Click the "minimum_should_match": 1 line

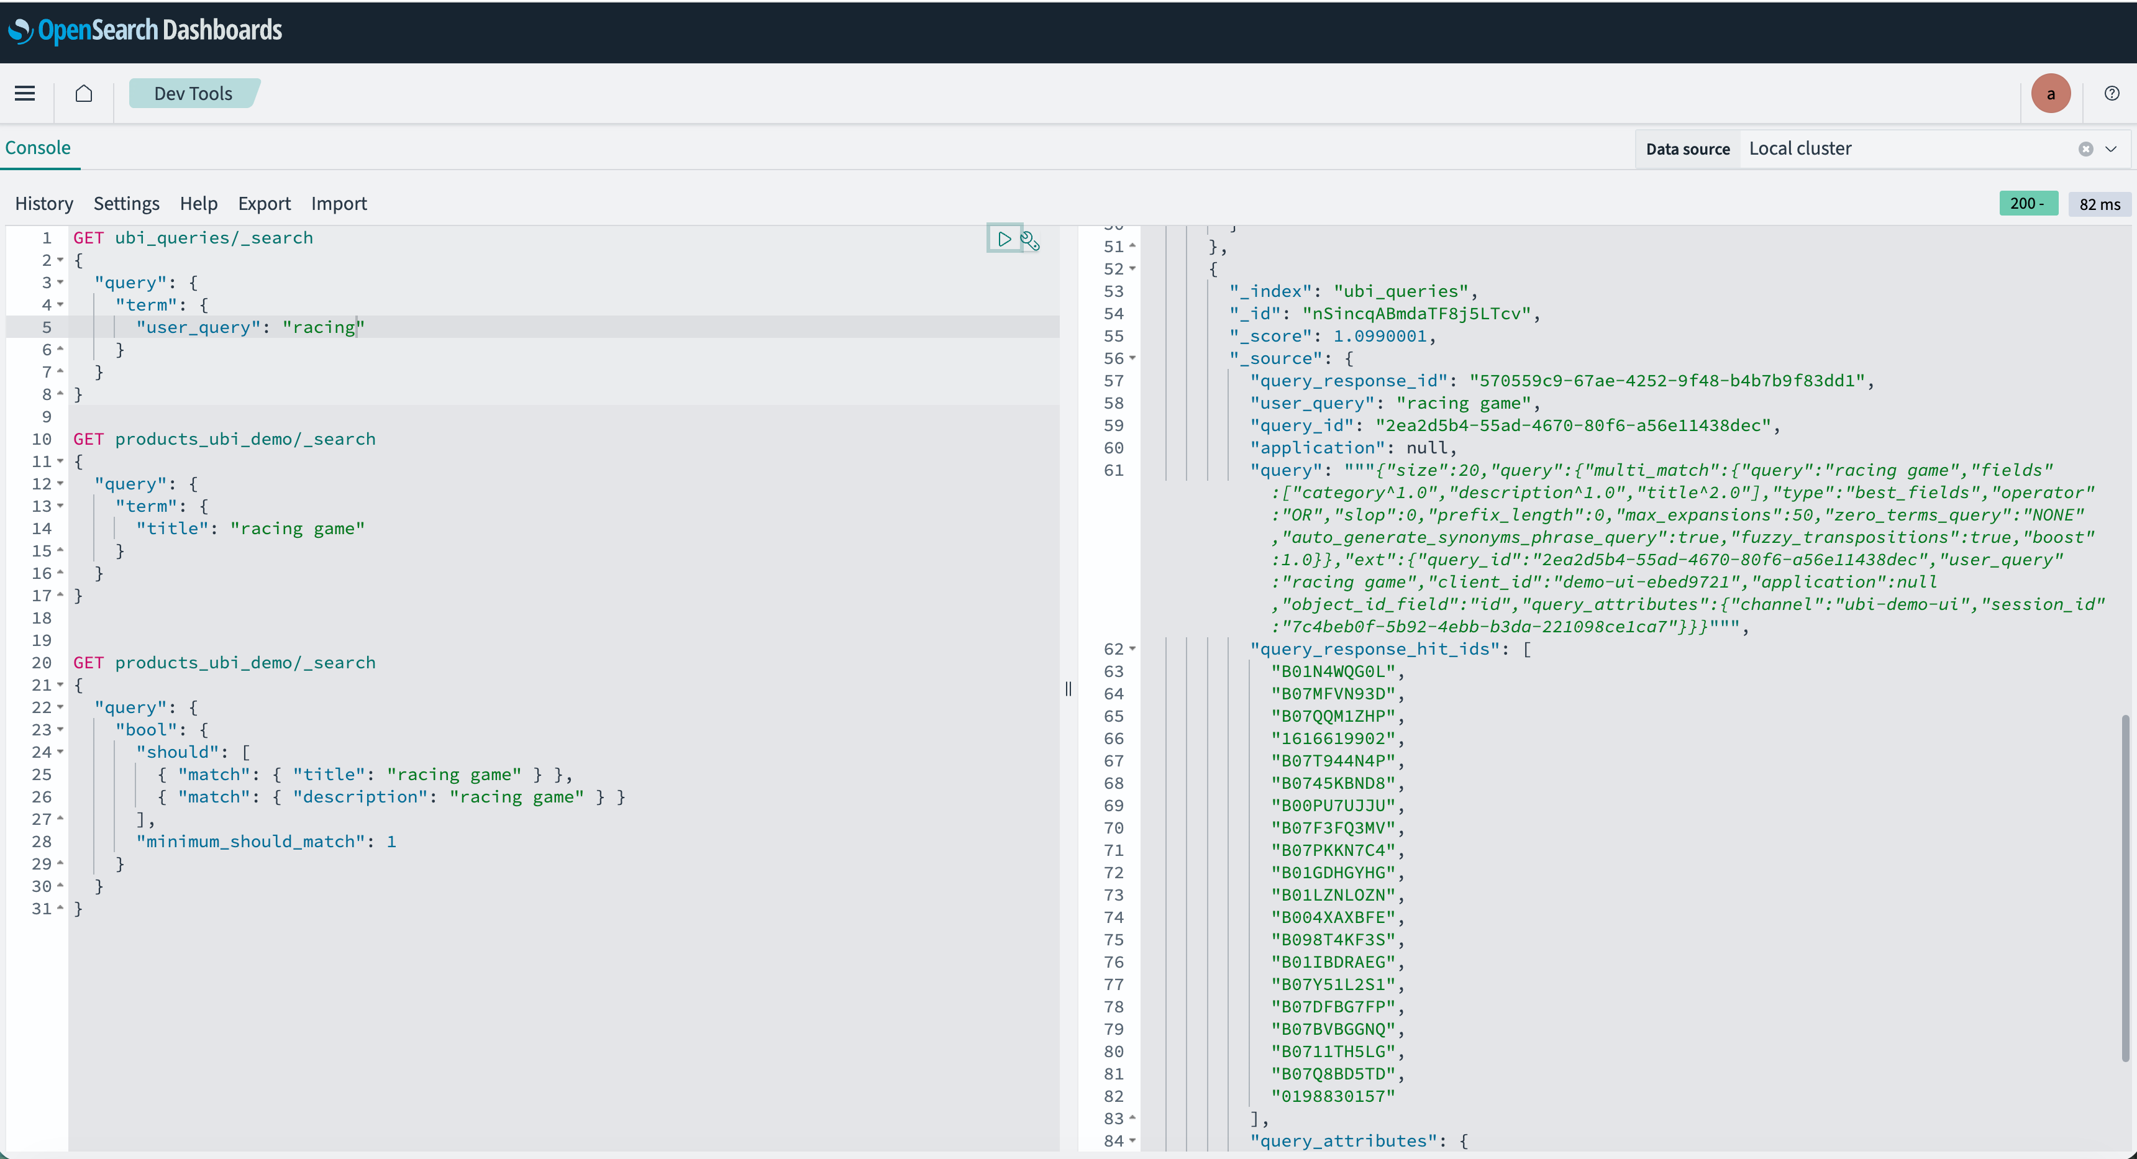[267, 842]
